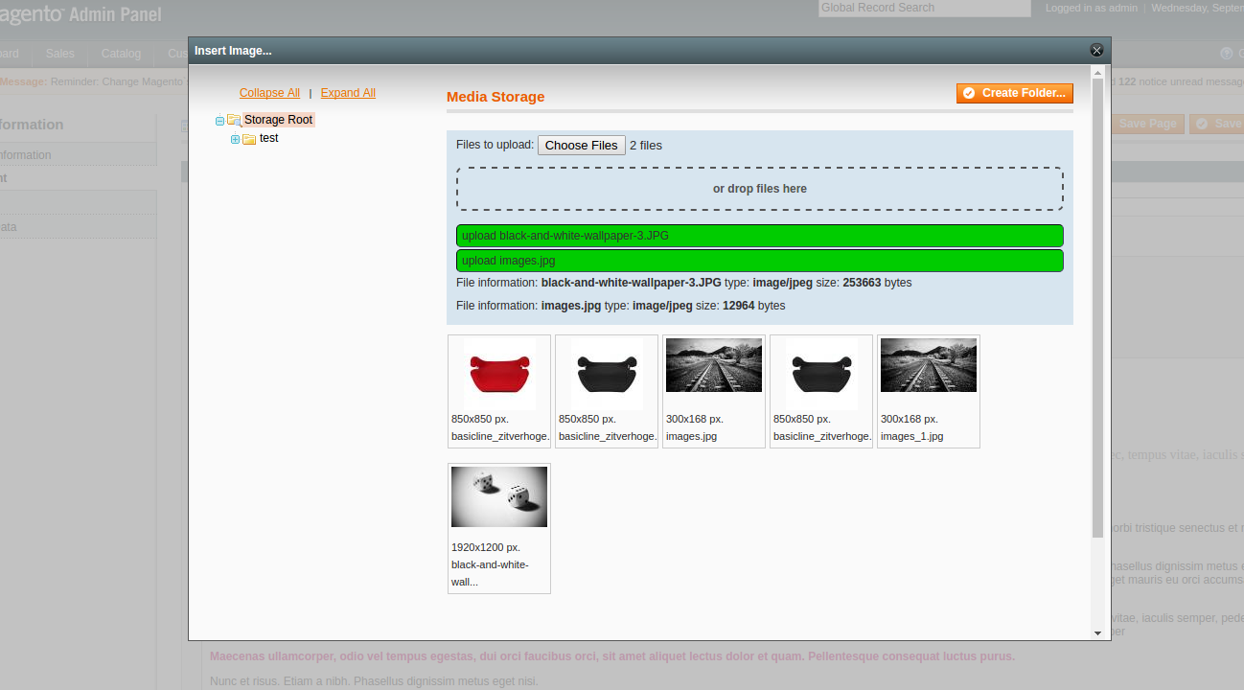Select the images_1.jpg railway thumbnail
The height and width of the screenshot is (690, 1244).
[x=929, y=365]
